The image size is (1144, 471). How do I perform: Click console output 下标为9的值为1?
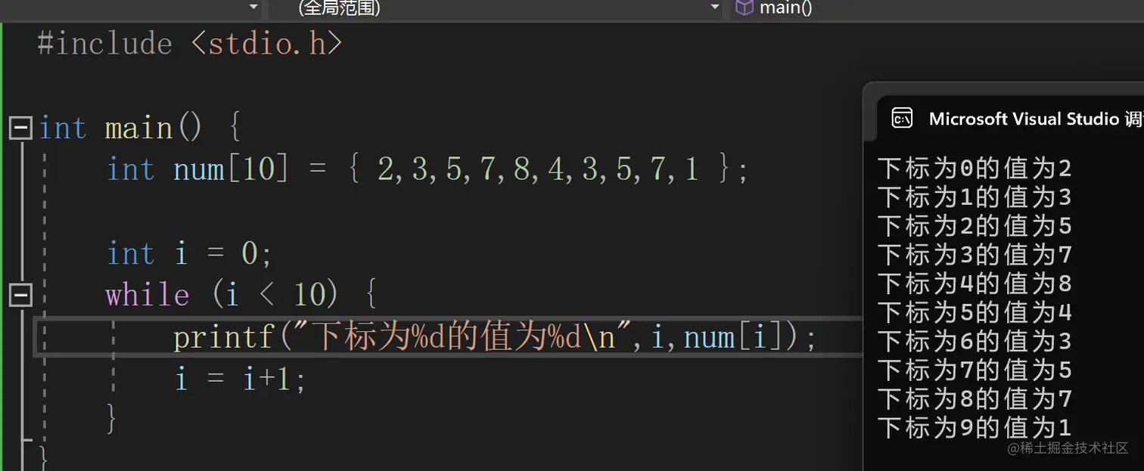click(x=975, y=427)
